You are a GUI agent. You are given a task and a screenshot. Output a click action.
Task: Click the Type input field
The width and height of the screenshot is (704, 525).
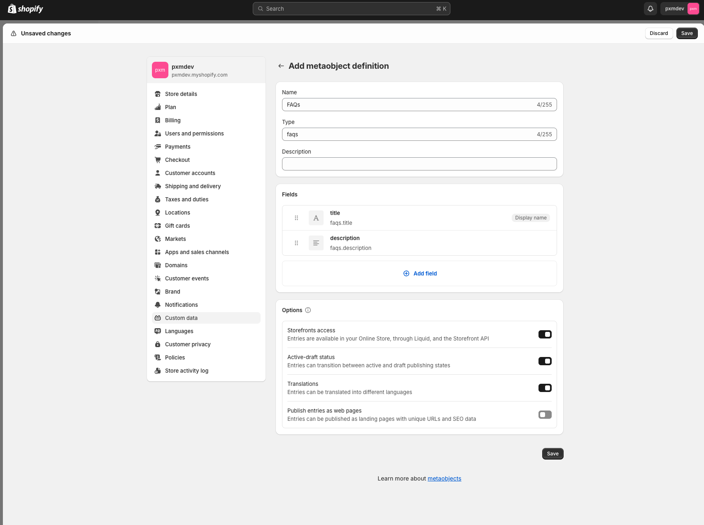coord(420,134)
